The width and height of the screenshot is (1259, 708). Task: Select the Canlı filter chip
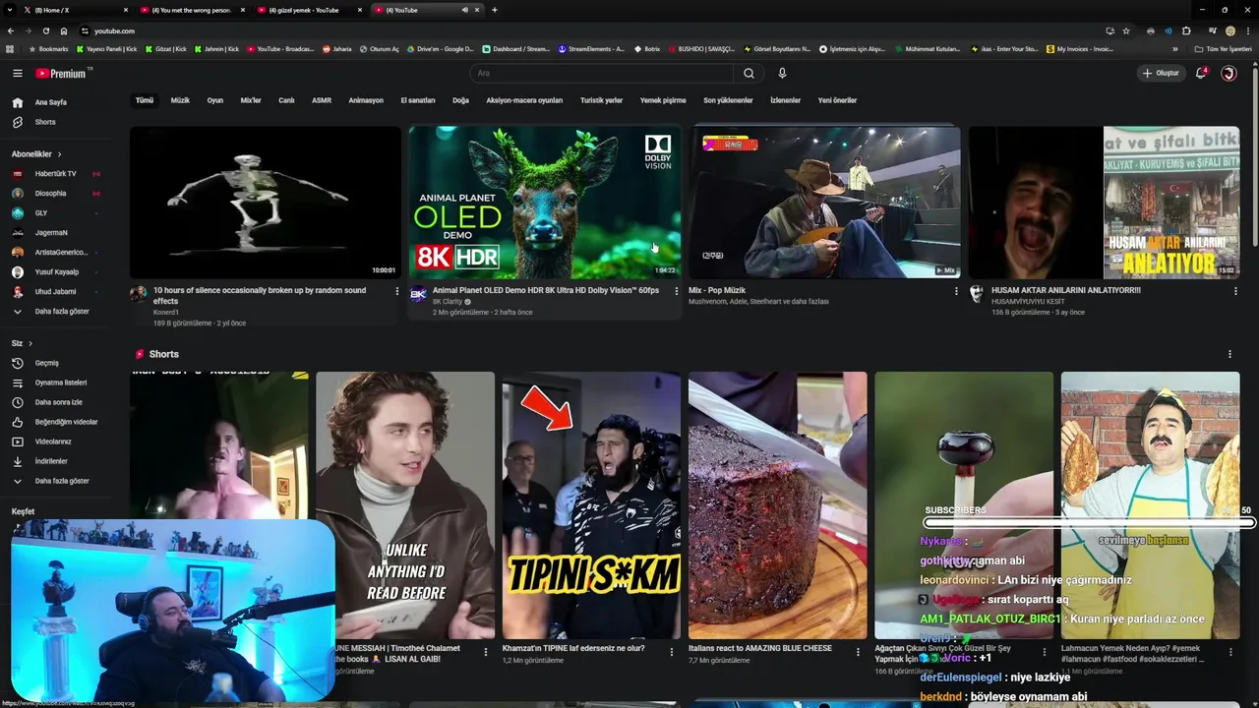(x=286, y=100)
